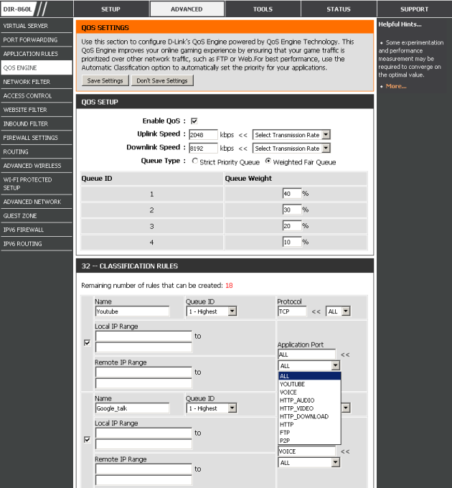Toggle the Enable QoS checkbox
Image resolution: width=452 pixels, height=488 pixels.
[194, 121]
